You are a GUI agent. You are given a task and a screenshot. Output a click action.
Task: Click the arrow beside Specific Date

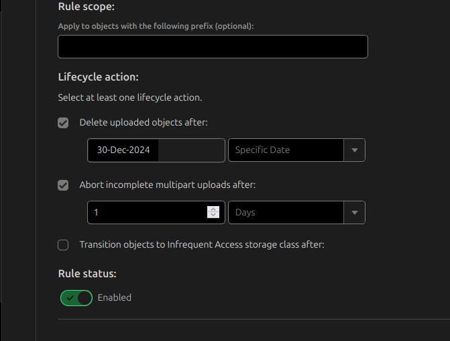pos(355,150)
